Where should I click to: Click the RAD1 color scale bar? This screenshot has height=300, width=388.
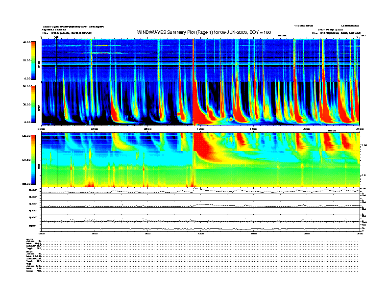click(x=33, y=104)
